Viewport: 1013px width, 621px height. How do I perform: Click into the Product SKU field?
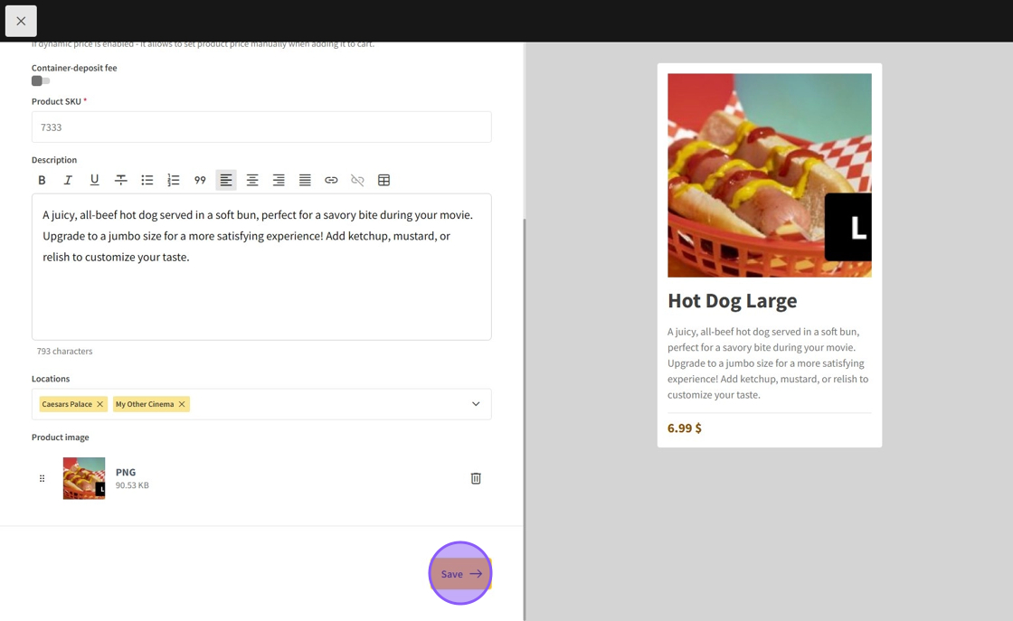coord(261,127)
